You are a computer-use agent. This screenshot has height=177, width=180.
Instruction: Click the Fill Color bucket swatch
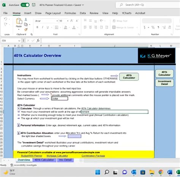coord(66,27)
